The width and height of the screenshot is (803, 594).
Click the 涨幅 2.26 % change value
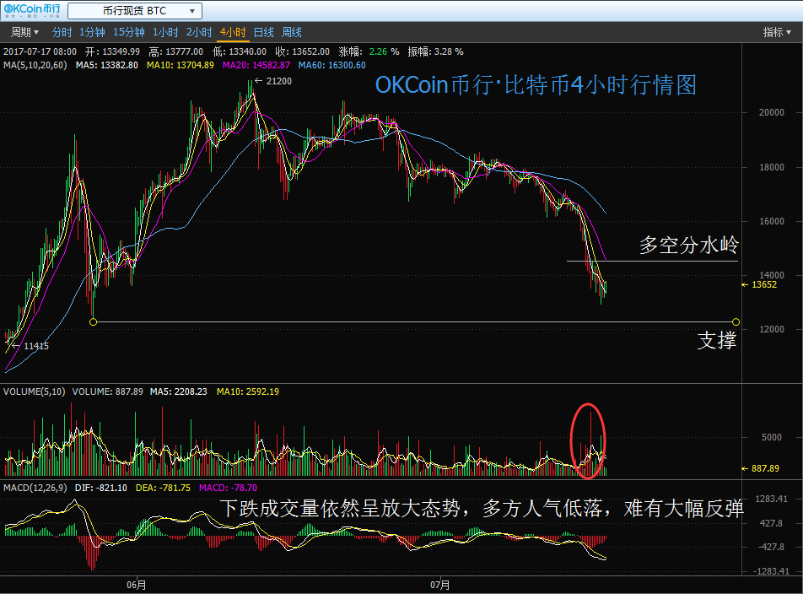pos(369,51)
